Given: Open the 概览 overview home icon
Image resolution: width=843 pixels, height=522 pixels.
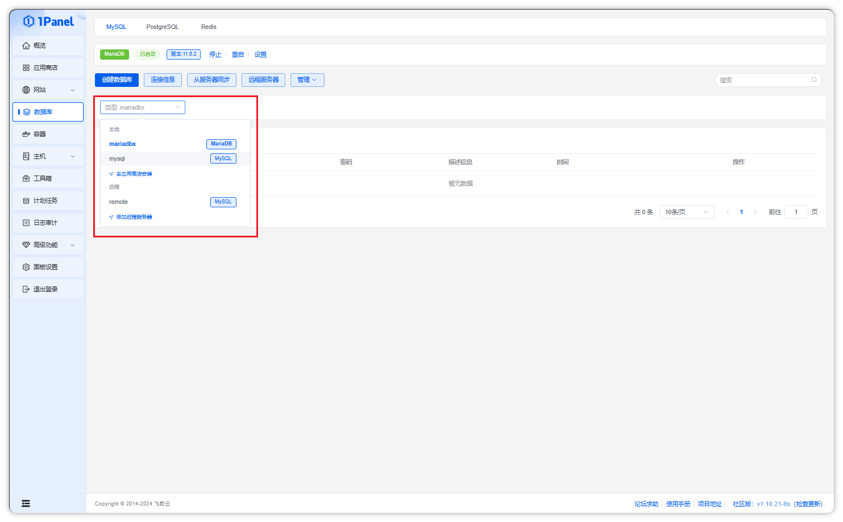Looking at the screenshot, I should pyautogui.click(x=26, y=45).
